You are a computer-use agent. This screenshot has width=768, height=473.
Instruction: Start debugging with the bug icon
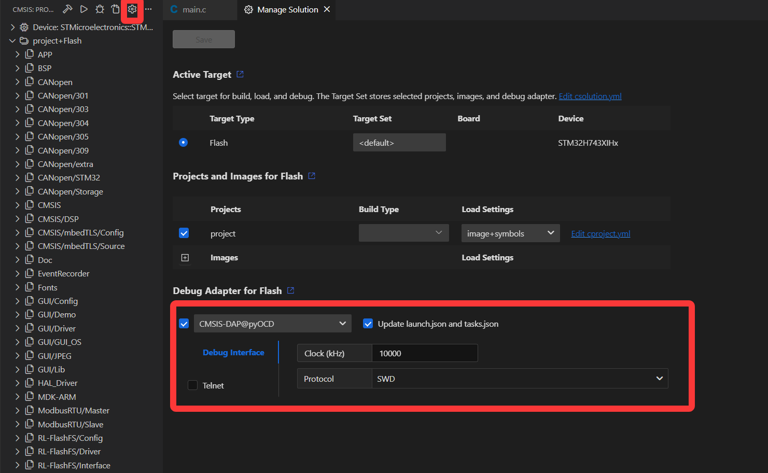click(100, 9)
